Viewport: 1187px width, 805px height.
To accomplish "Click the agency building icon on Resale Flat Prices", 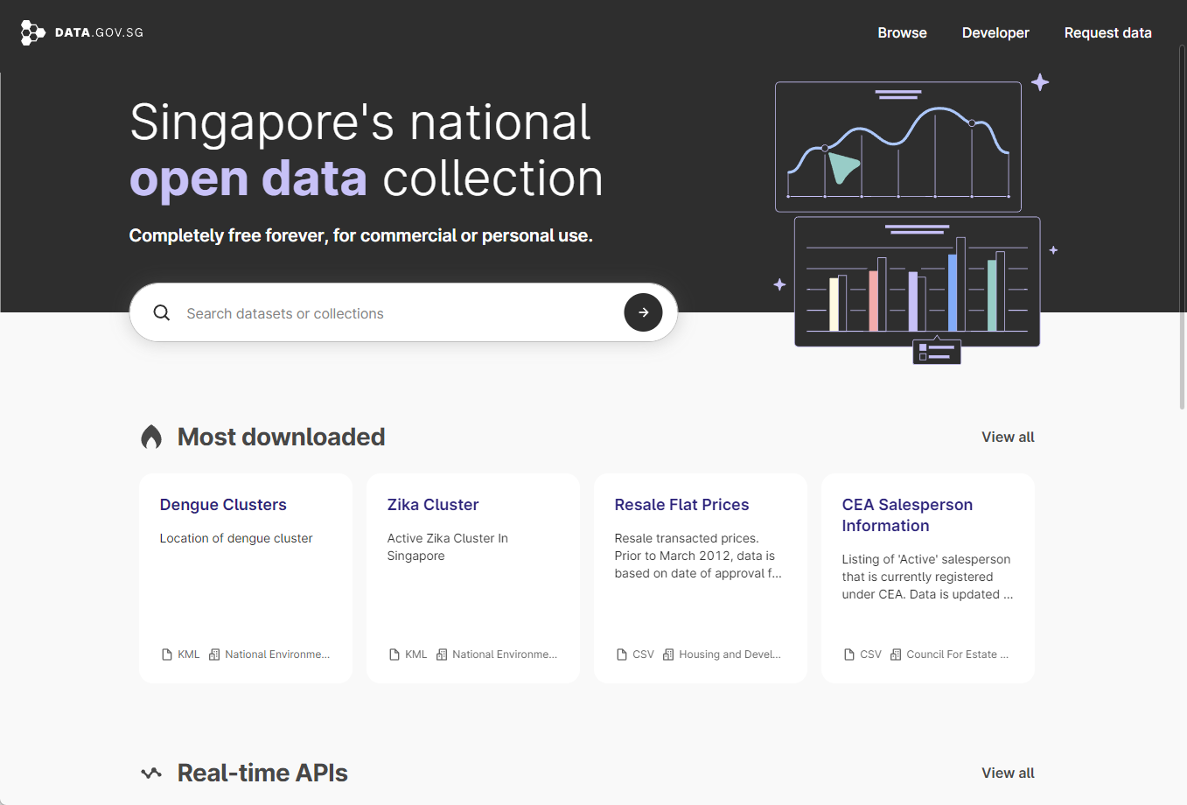I will click(x=668, y=654).
